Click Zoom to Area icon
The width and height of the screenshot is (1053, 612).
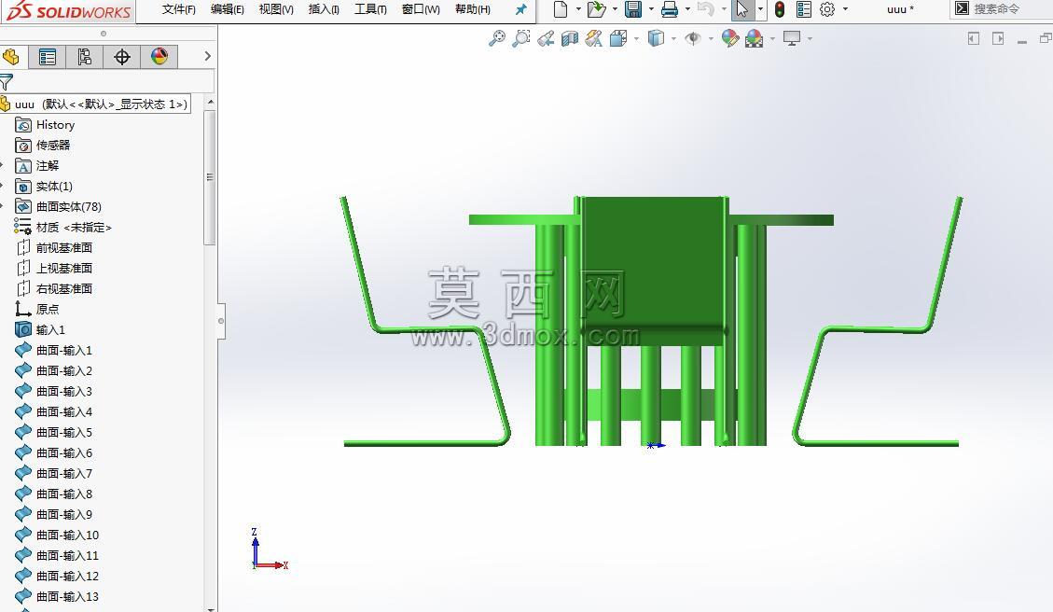pyautogui.click(x=521, y=38)
